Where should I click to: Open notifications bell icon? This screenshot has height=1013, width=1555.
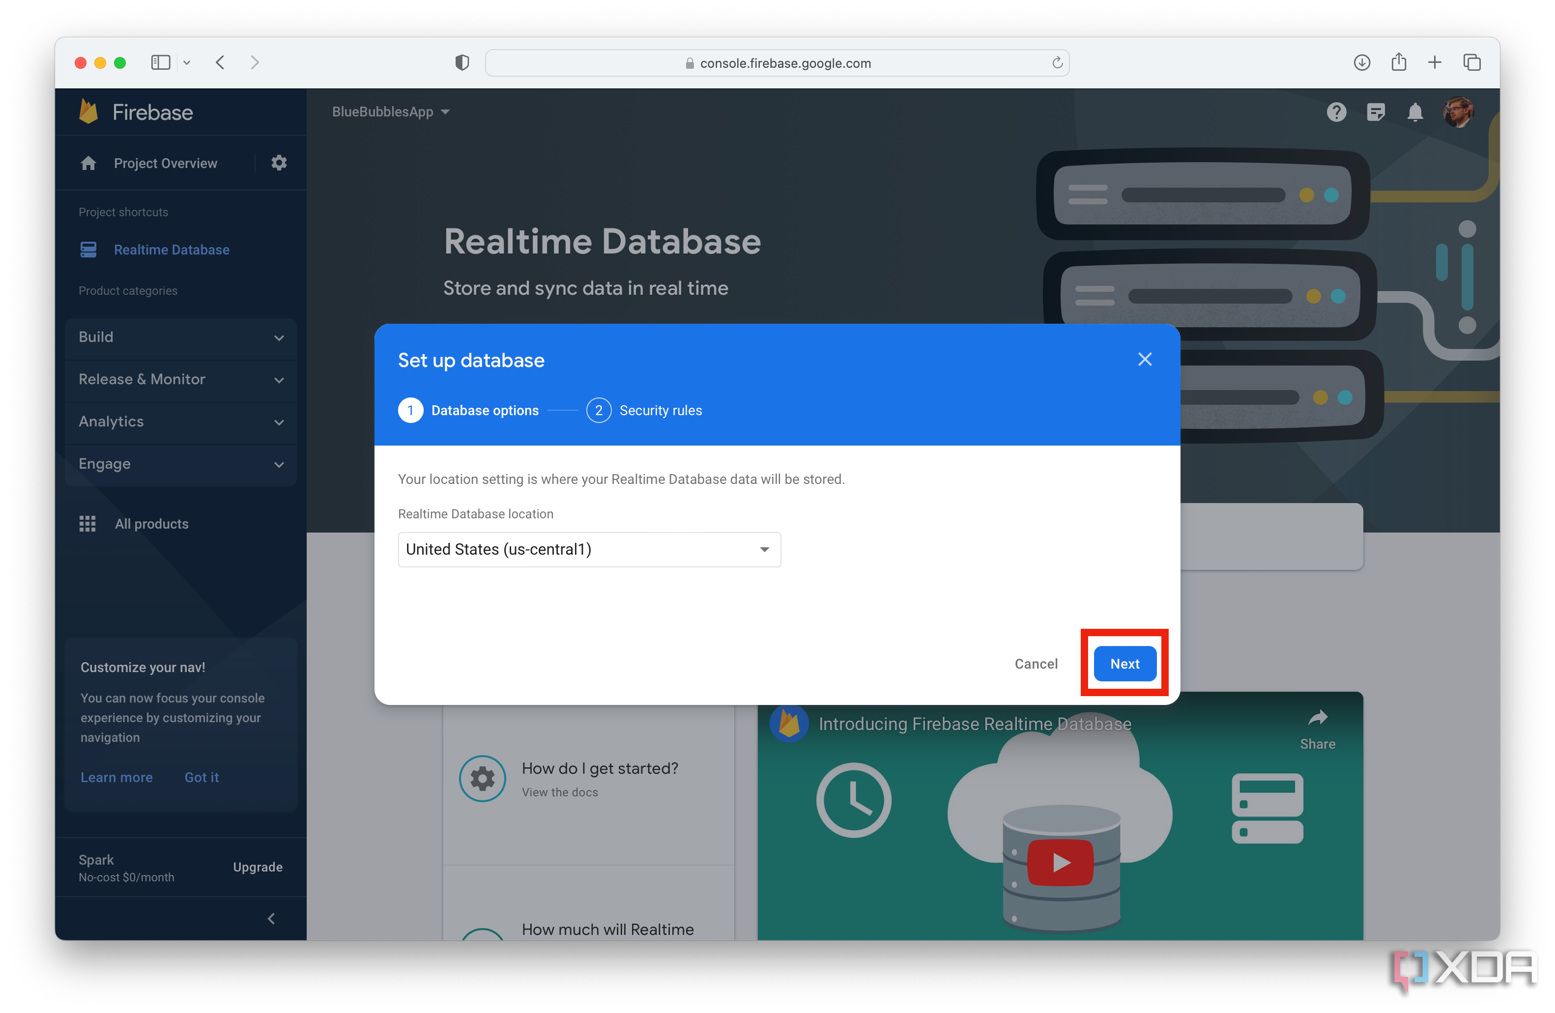tap(1414, 113)
